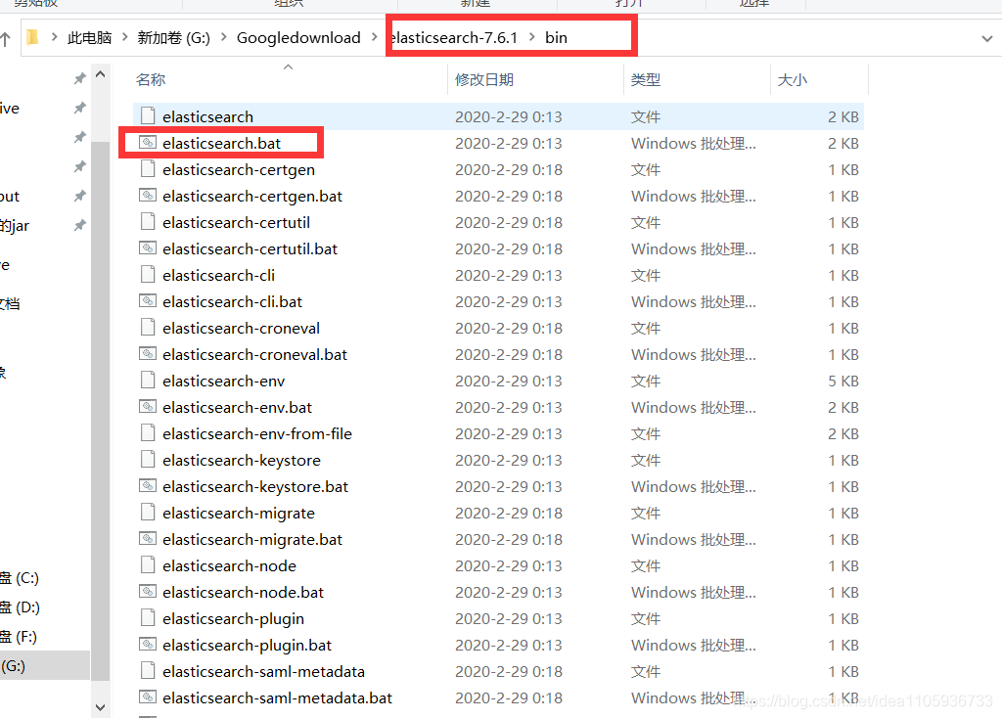This screenshot has height=719, width=1002.
Task: Go up one folder level
Action: tap(5, 39)
